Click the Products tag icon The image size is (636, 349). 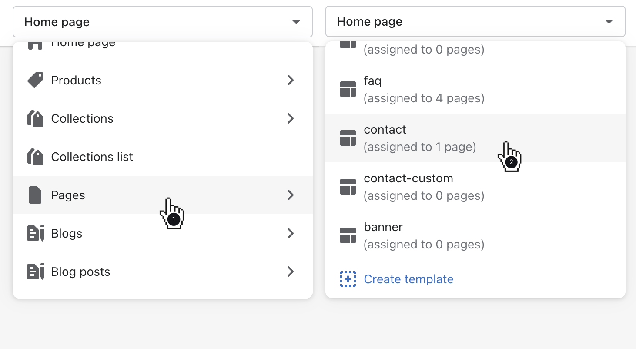[x=35, y=81]
